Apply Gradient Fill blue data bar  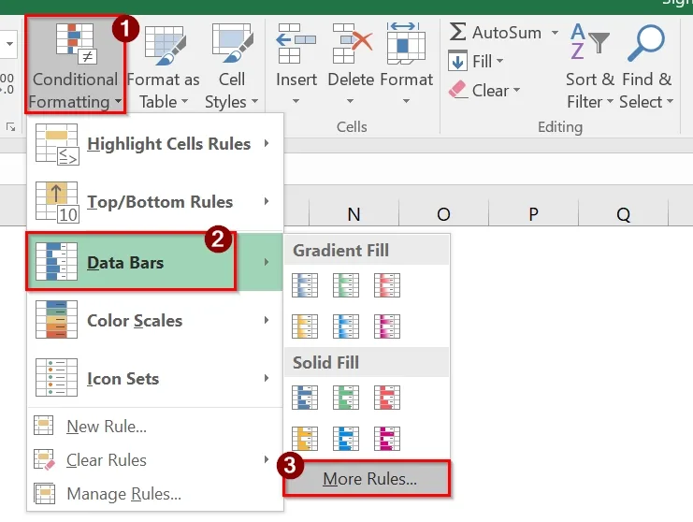point(305,285)
